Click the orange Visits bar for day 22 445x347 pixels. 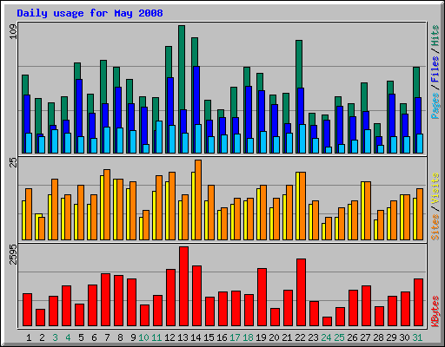point(302,206)
